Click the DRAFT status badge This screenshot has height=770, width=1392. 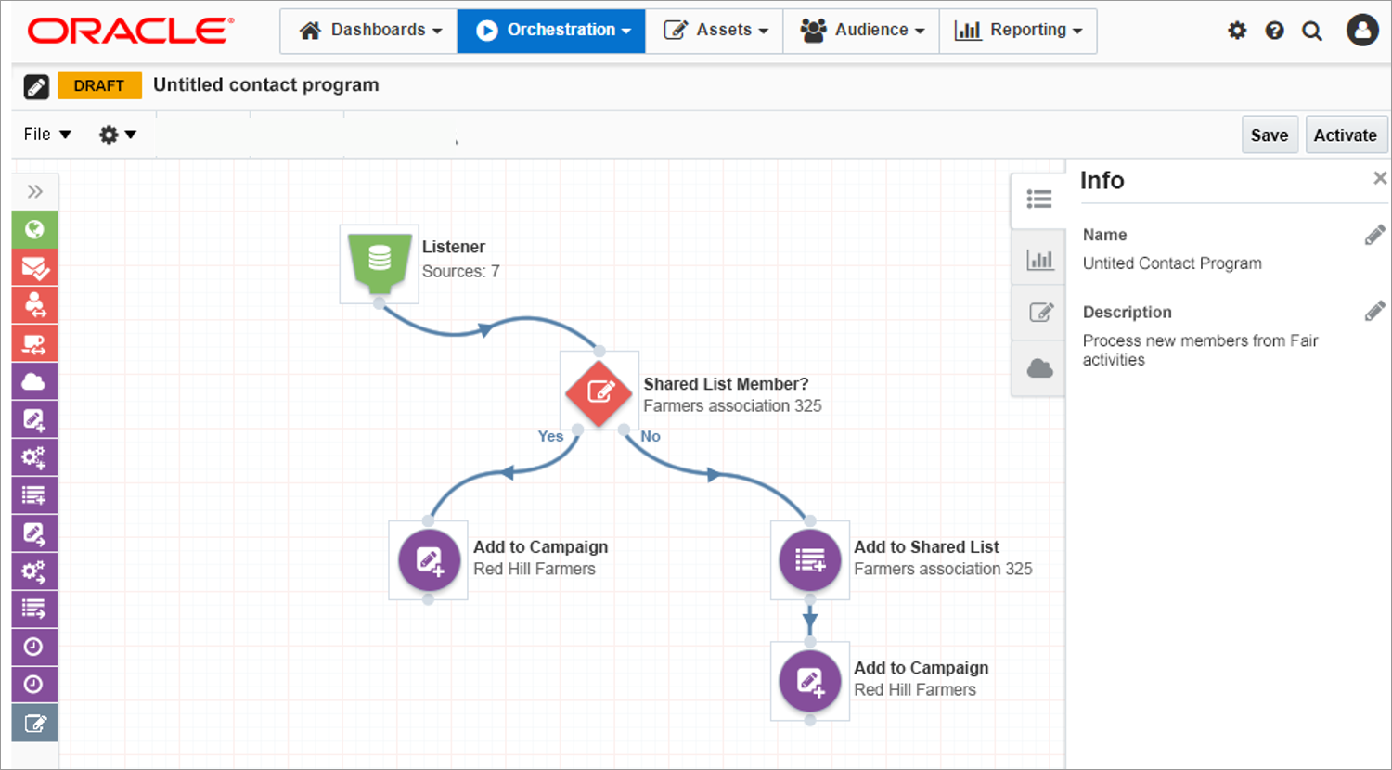pyautogui.click(x=99, y=85)
